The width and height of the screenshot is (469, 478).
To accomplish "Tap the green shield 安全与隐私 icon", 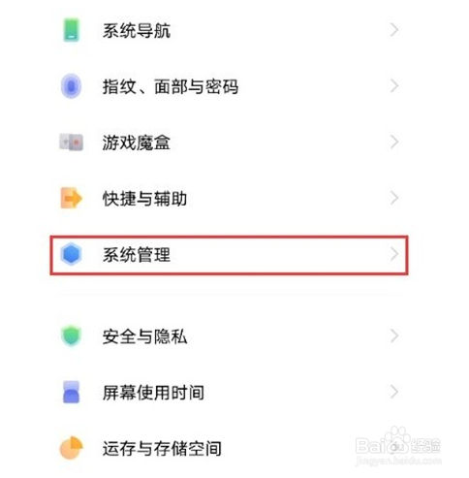I will coord(71,336).
